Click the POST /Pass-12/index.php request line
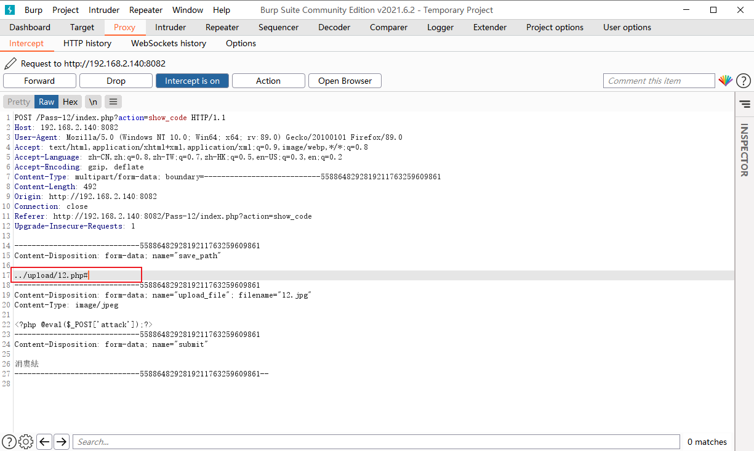Screen dimensions: 754x451 [120, 118]
